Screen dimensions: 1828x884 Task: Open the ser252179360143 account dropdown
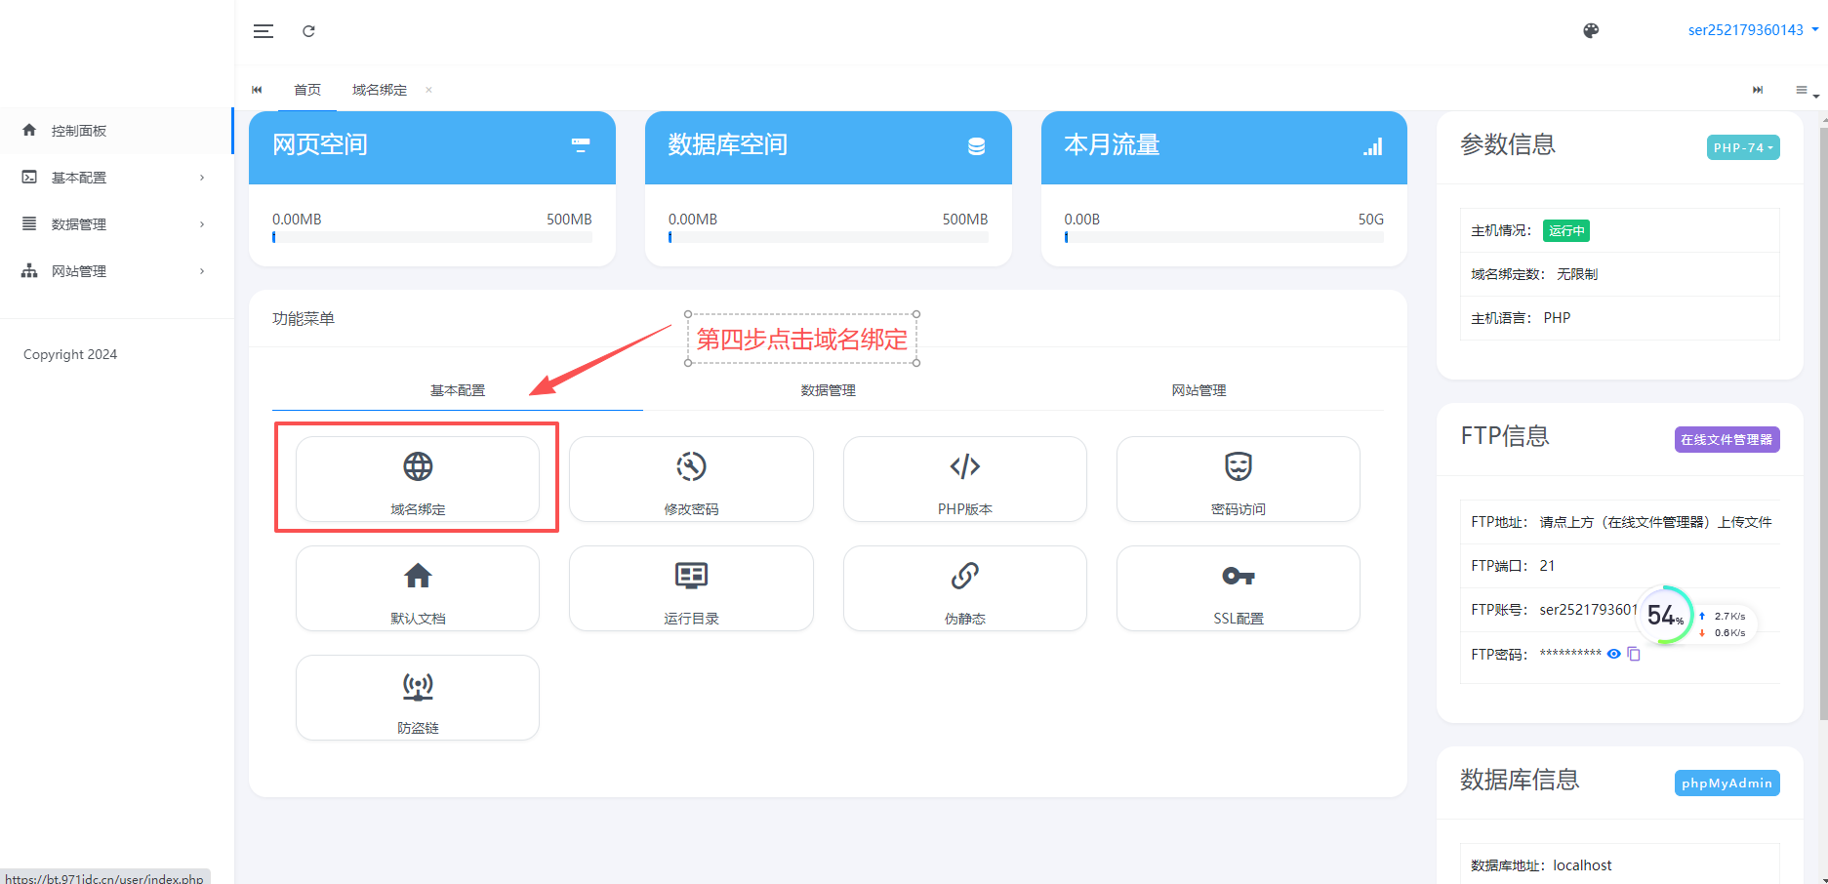(x=1753, y=30)
